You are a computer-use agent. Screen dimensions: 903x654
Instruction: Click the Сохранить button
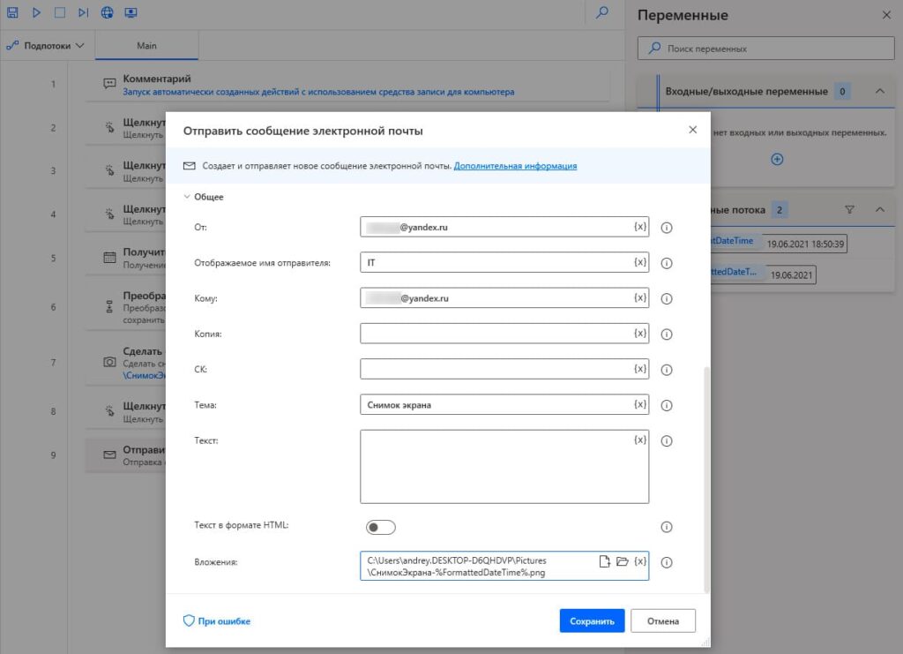point(592,620)
